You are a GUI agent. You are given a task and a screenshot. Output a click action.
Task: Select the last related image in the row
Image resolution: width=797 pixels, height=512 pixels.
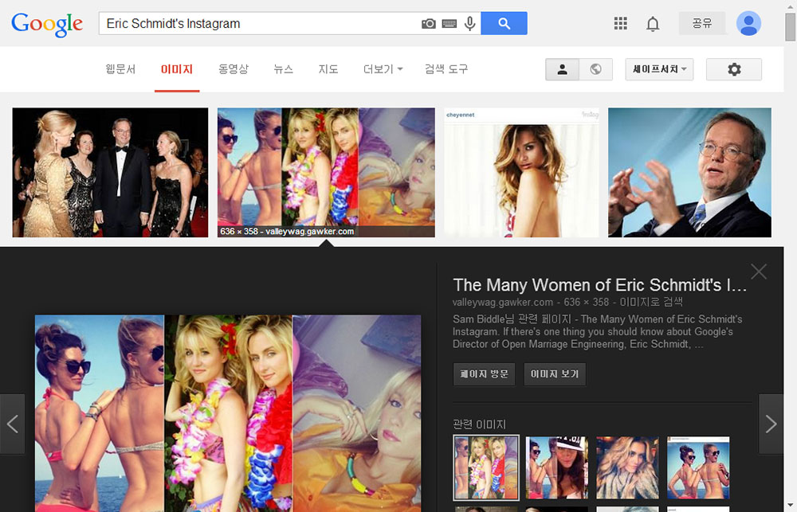click(x=698, y=468)
